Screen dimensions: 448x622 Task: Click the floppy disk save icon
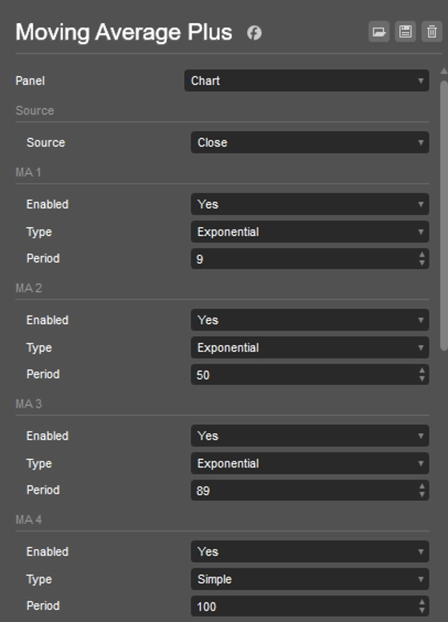[405, 31]
